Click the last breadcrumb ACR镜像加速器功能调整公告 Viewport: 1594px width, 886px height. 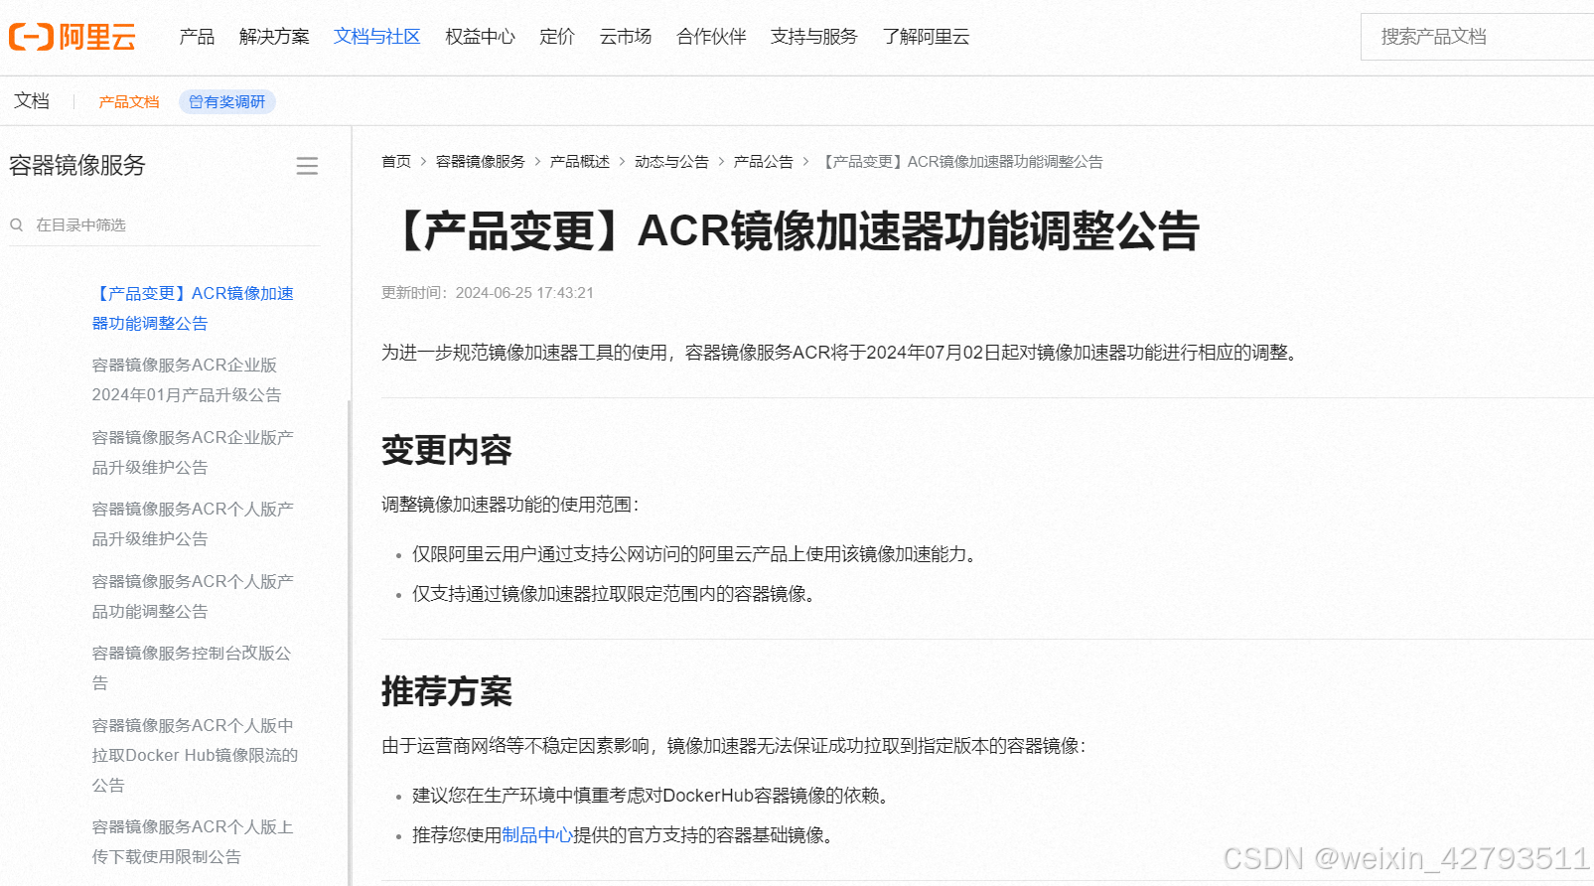pyautogui.click(x=961, y=162)
